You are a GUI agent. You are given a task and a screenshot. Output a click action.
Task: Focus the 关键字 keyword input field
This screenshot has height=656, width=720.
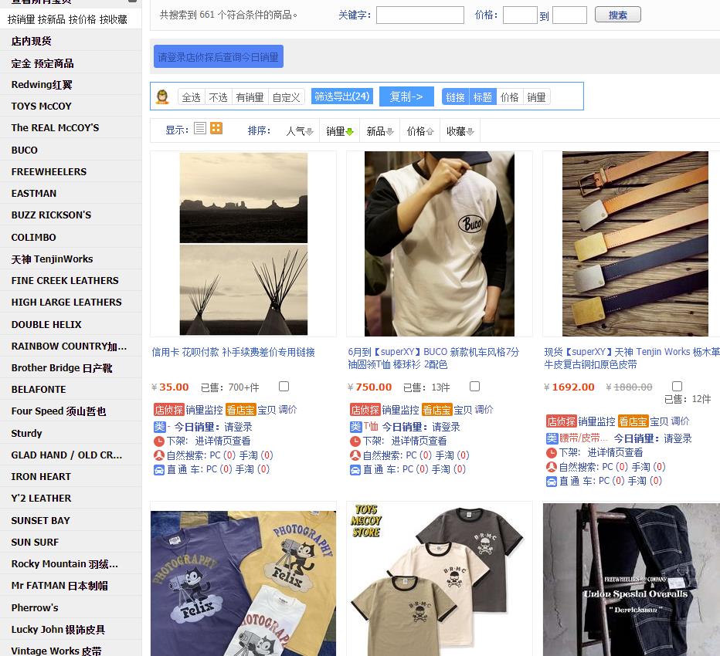click(x=419, y=15)
